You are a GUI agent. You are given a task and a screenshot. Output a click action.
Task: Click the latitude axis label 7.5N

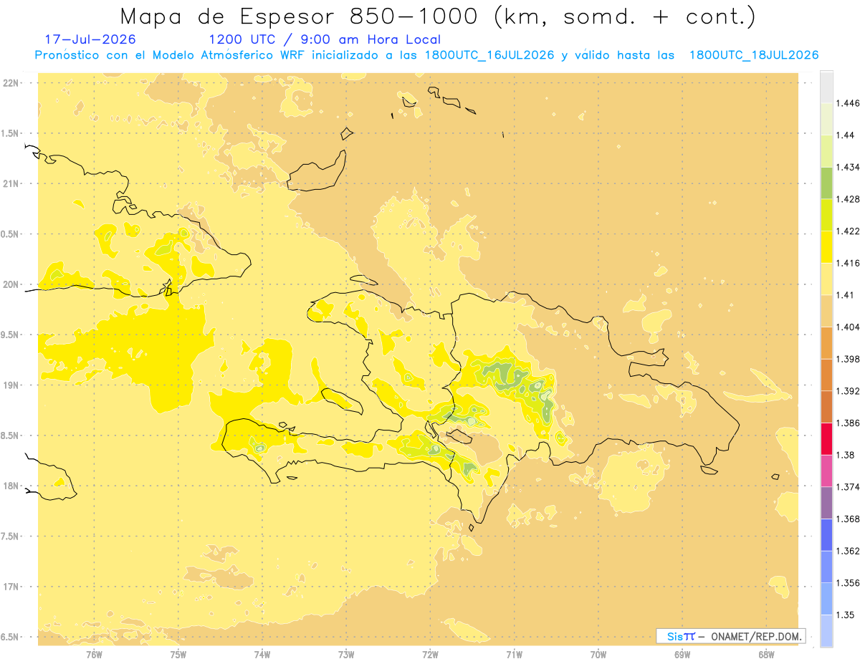click(x=10, y=537)
